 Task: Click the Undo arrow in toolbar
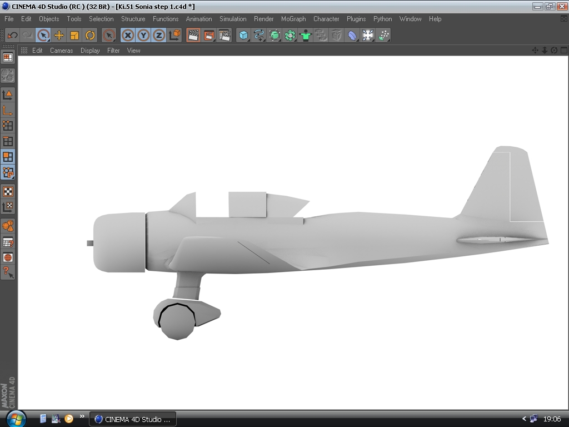click(12, 36)
